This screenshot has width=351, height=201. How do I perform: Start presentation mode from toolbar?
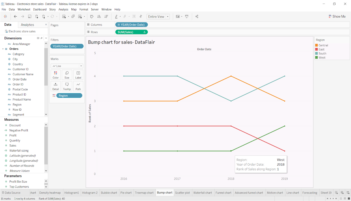187,16
